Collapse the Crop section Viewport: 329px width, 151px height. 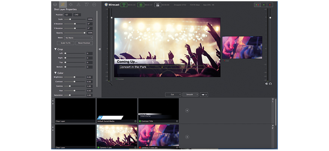pyautogui.click(x=56, y=49)
